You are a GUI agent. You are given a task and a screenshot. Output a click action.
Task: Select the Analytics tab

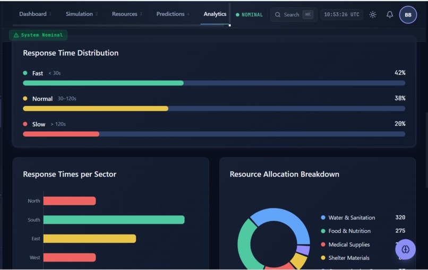click(x=215, y=14)
